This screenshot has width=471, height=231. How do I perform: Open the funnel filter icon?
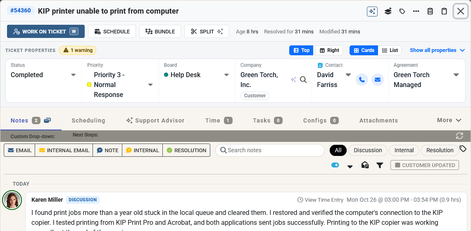[380, 165]
